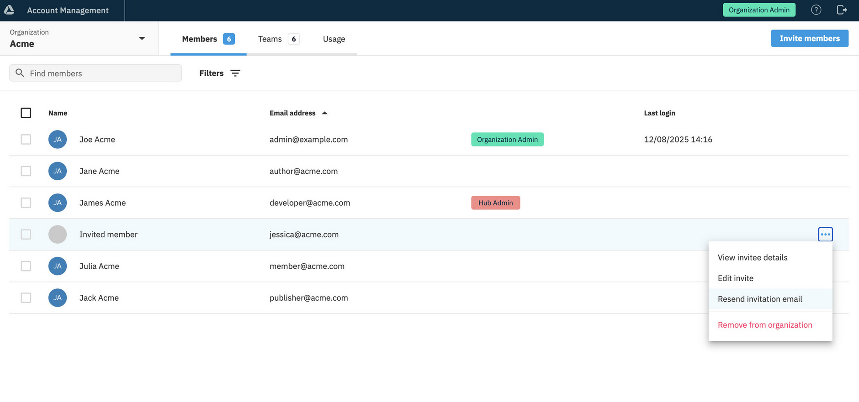Image resolution: width=859 pixels, height=402 pixels.
Task: Toggle email address sort arrow
Action: (x=324, y=113)
